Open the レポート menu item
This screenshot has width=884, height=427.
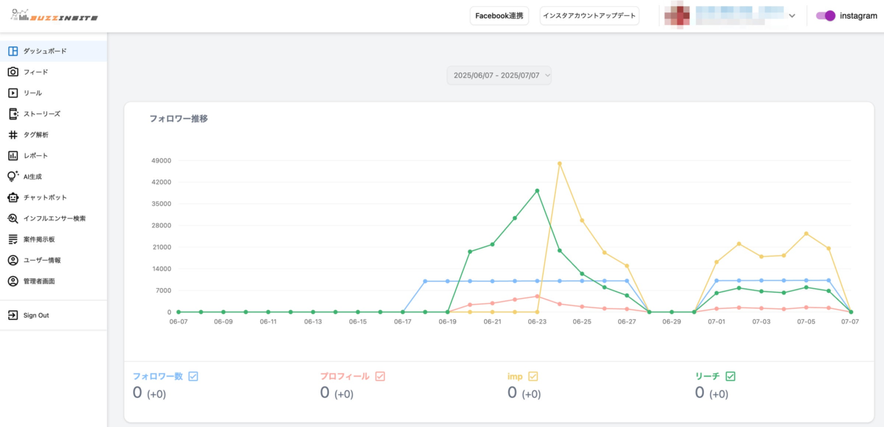pos(36,155)
